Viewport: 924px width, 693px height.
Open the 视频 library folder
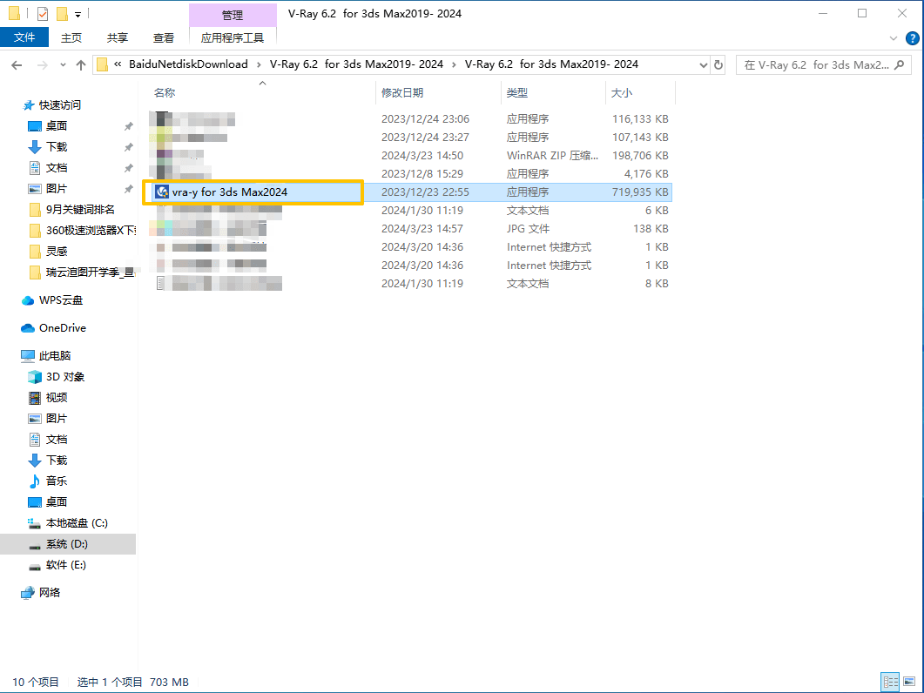click(x=48, y=397)
